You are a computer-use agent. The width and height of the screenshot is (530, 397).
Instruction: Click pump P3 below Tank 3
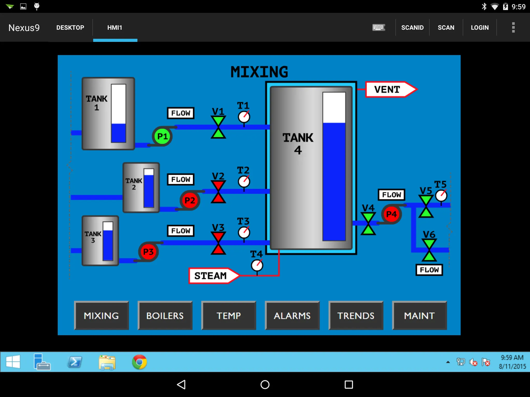(148, 252)
